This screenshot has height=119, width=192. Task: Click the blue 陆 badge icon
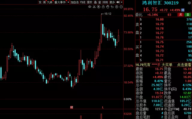[x=183, y=10]
